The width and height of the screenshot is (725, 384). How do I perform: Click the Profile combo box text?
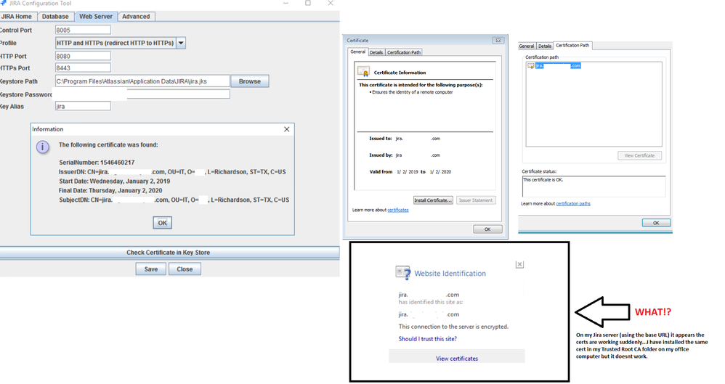pos(115,43)
